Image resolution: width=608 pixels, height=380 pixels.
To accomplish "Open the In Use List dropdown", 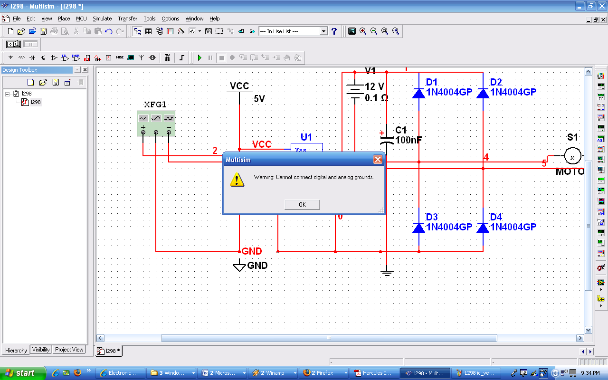I will tap(323, 31).
